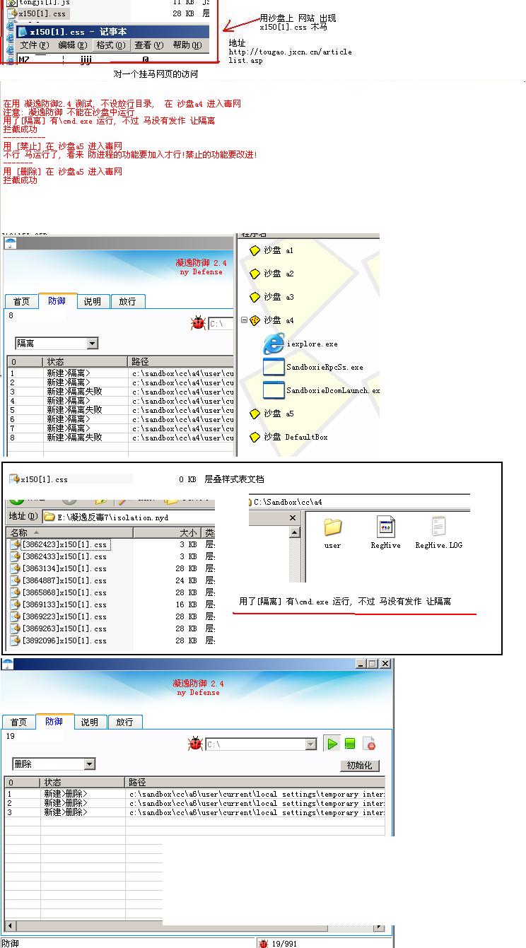526x948 pixels.
Task: Click the active dotted sandbox icon for 沙盘 a4
Action: tap(255, 320)
